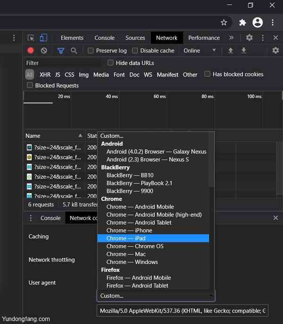Close the bottom drawer panel

tap(275, 218)
